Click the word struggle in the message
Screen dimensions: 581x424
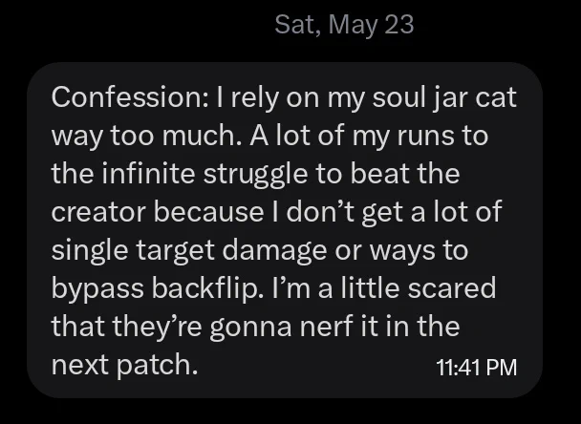pos(255,175)
